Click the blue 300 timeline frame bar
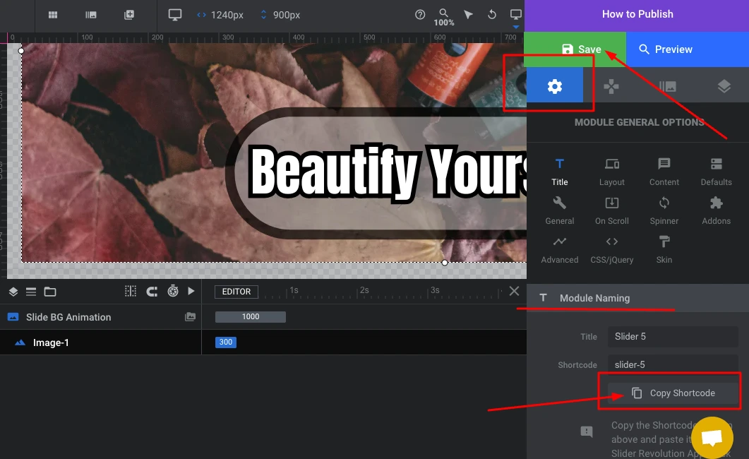The image size is (749, 459). pyautogui.click(x=225, y=342)
